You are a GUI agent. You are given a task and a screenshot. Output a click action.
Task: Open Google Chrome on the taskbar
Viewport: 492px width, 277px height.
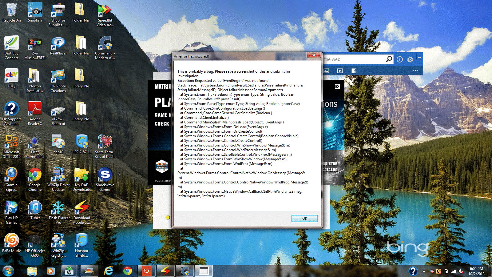click(127, 271)
